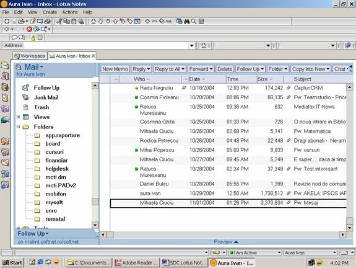This screenshot has width=356, height=268.
Task: Click the Trash can icon in mail navigator
Action: tap(25, 107)
